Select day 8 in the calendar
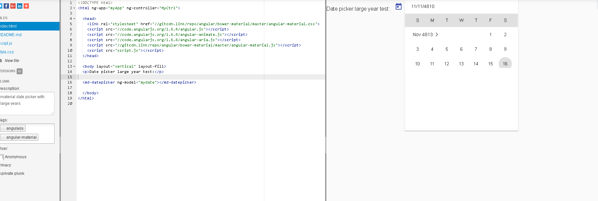 [x=491, y=49]
